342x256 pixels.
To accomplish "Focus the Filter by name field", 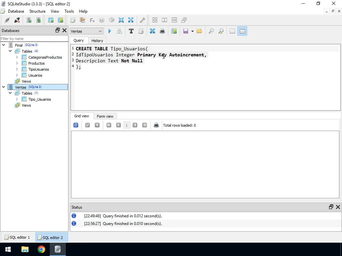I will tap(34, 39).
